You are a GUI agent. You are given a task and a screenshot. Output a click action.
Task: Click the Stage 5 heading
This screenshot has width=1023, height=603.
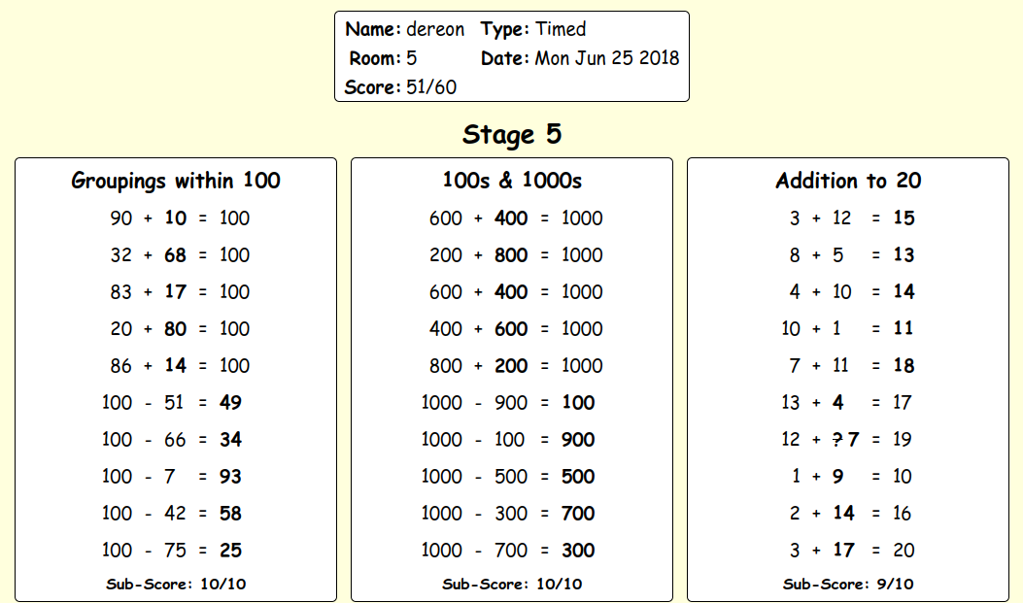512,135
